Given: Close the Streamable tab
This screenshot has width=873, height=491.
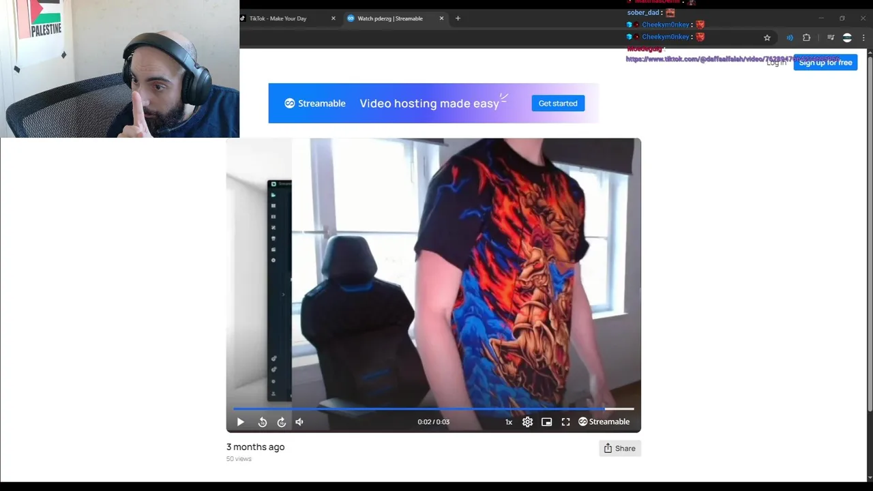Looking at the screenshot, I should [441, 18].
